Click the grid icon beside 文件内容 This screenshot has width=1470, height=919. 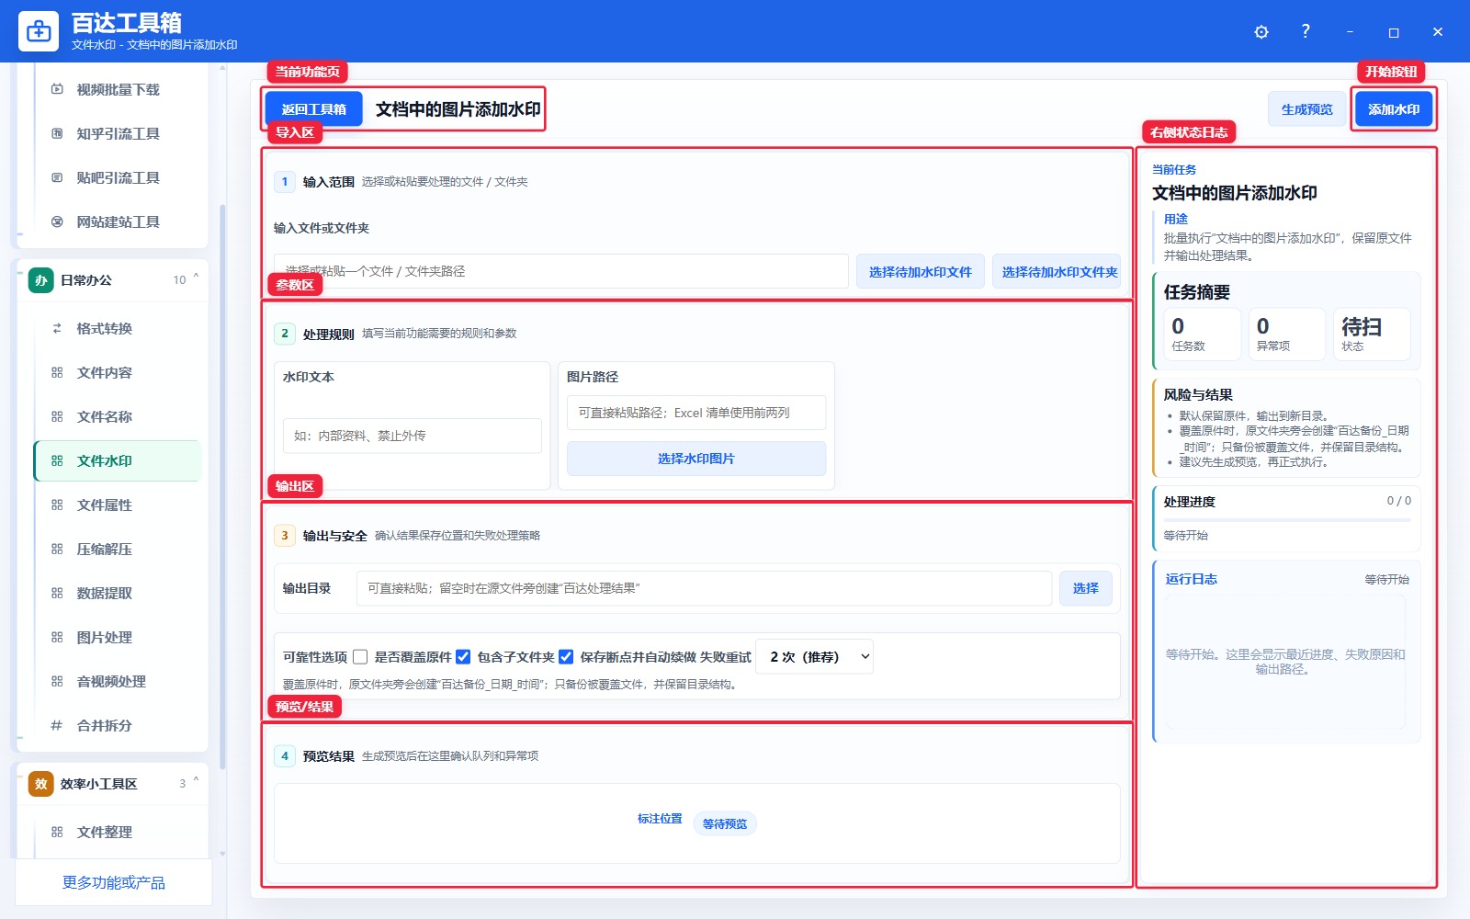[x=57, y=372]
